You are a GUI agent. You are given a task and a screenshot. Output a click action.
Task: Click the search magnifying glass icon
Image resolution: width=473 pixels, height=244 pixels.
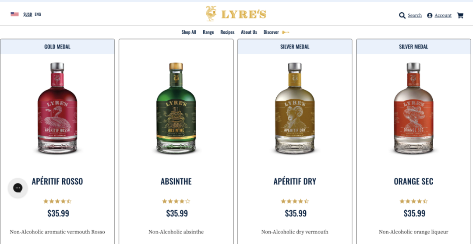coord(402,15)
